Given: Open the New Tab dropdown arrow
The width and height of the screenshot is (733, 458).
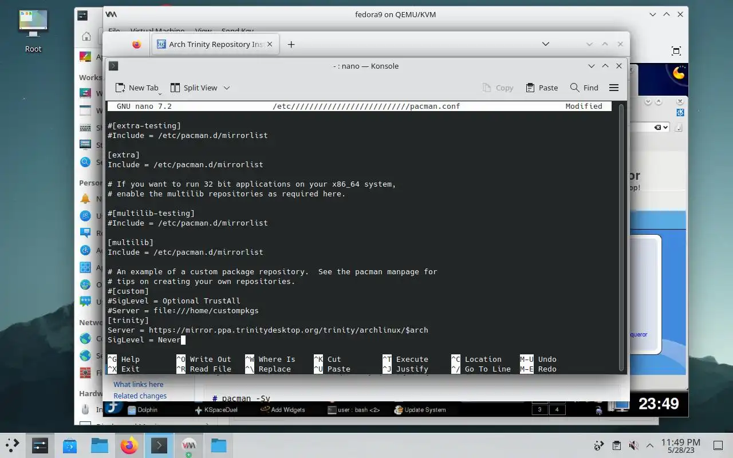Looking at the screenshot, I should 160,93.
